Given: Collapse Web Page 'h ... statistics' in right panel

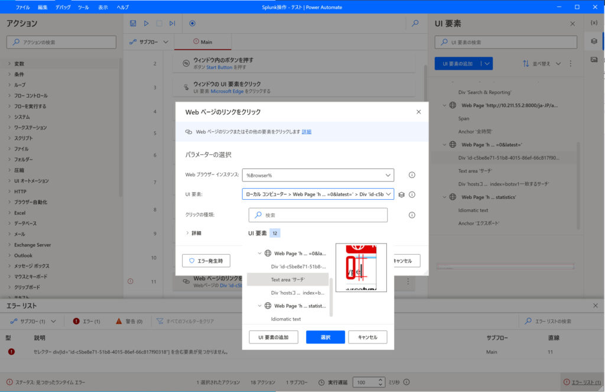Looking at the screenshot, I should [444, 197].
